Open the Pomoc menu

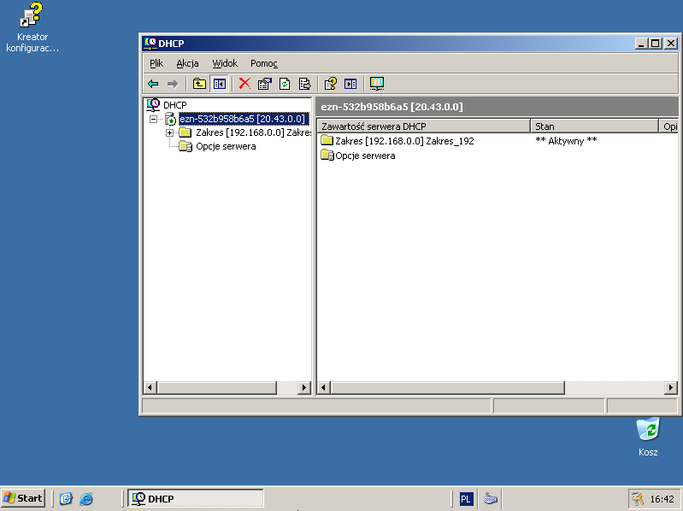263,63
